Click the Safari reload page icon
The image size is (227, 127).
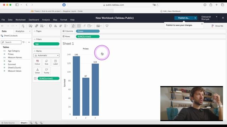click(x=157, y=5)
